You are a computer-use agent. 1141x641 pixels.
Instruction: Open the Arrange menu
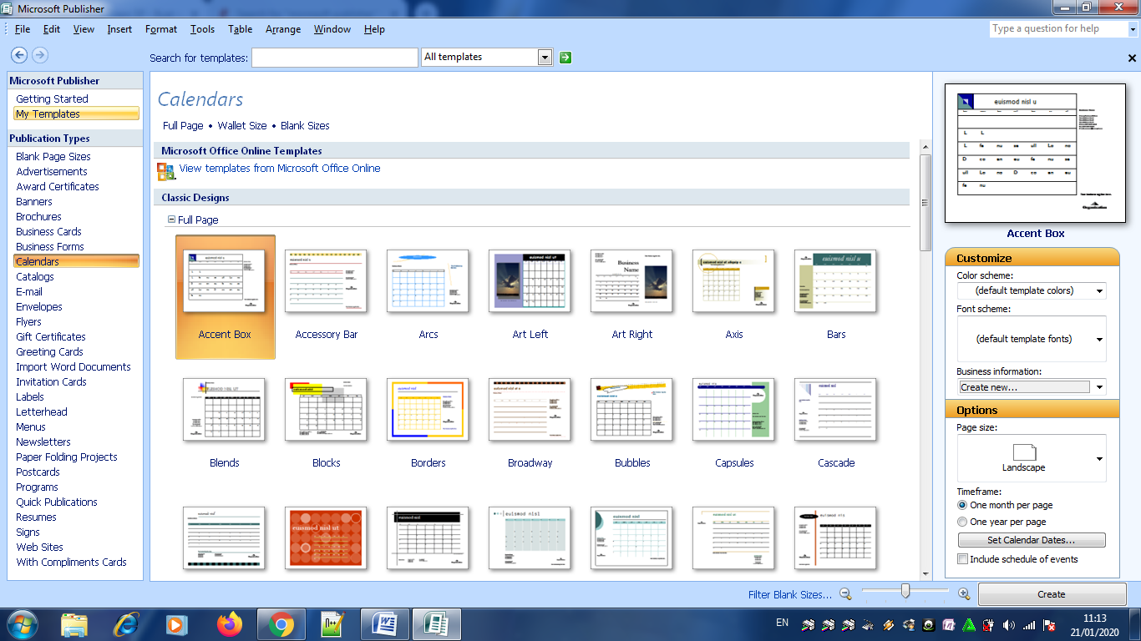click(283, 29)
